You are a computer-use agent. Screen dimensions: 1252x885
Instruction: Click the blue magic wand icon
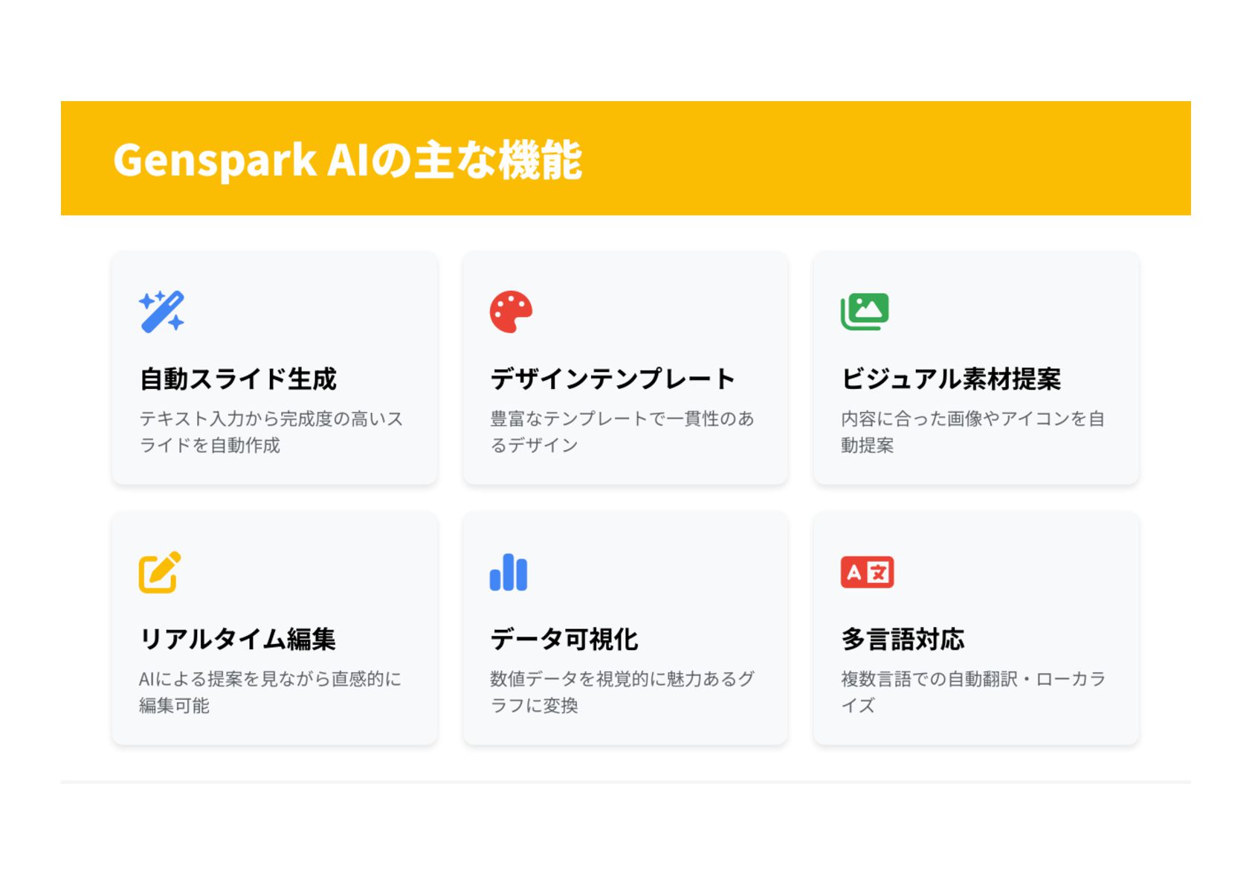[161, 312]
